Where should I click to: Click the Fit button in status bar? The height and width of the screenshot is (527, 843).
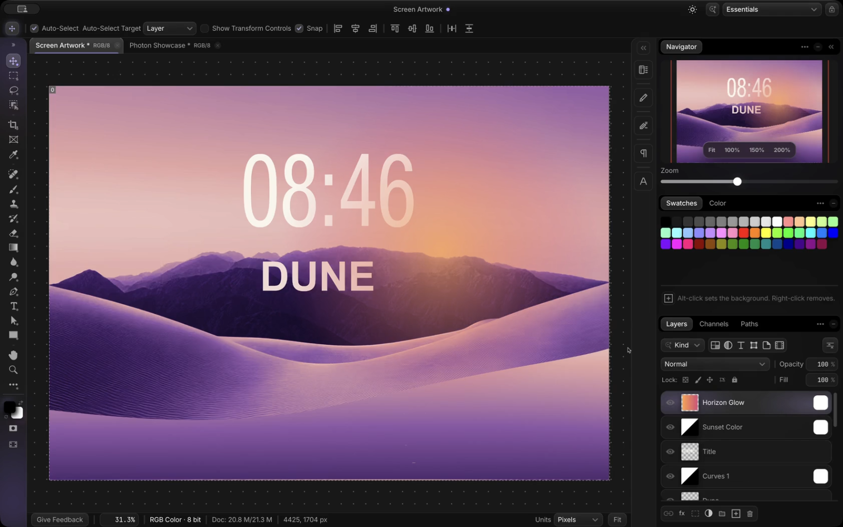pyautogui.click(x=617, y=520)
